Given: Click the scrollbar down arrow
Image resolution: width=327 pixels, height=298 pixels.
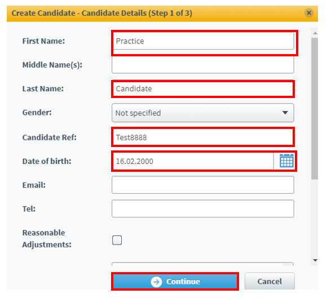Looking at the screenshot, I should coord(315,260).
